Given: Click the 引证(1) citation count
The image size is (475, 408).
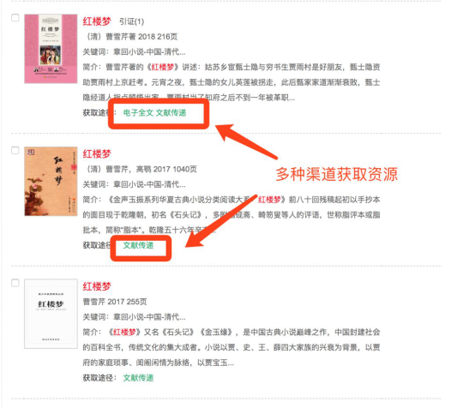Looking at the screenshot, I should [131, 21].
